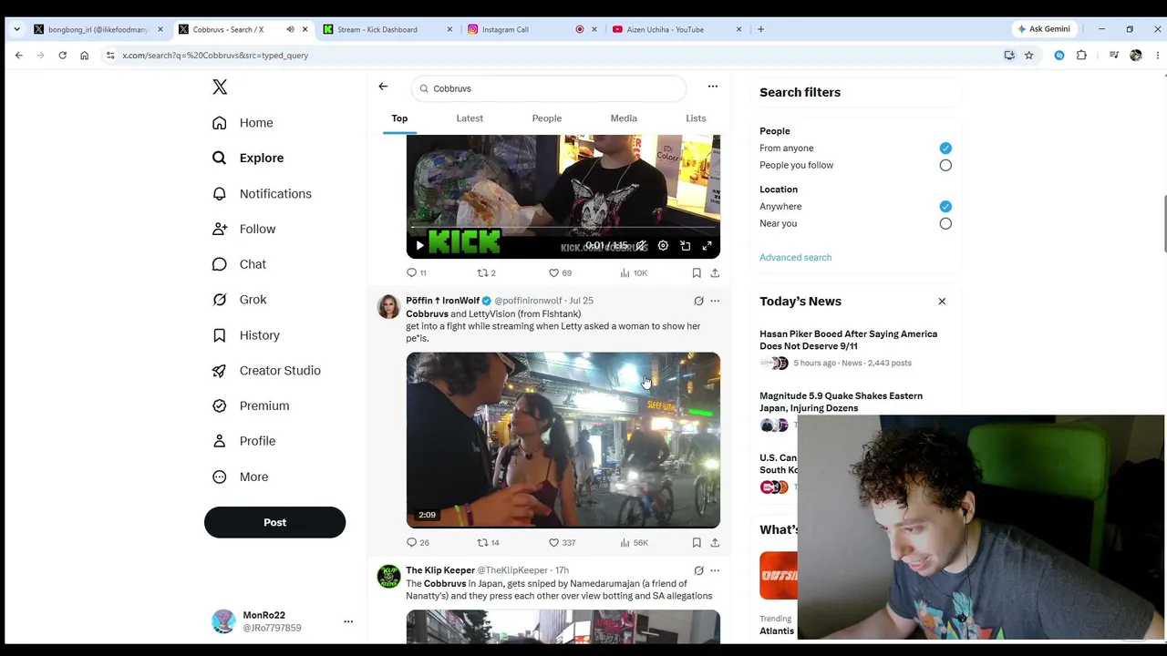Close the Today's News panel

tap(942, 302)
